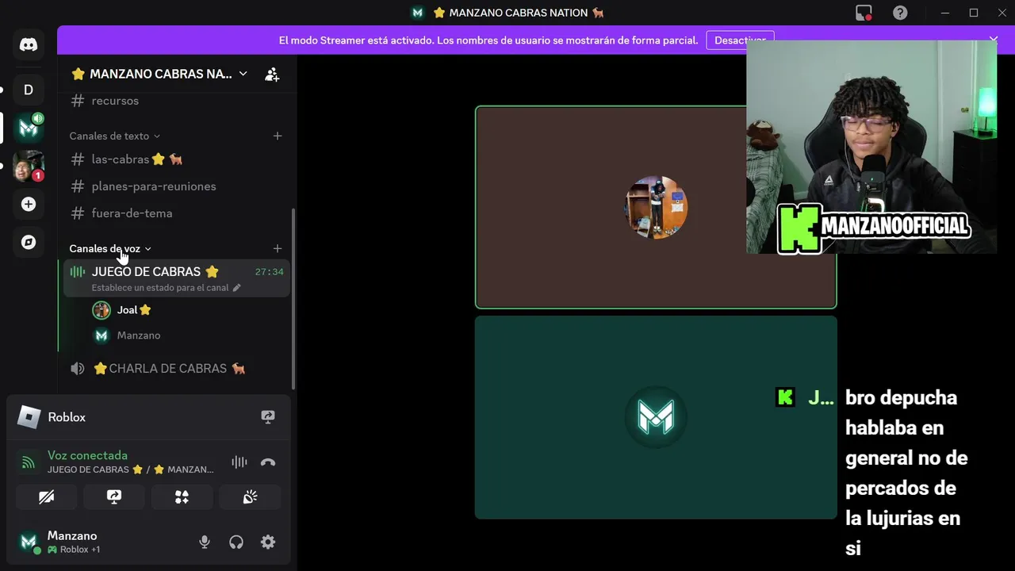
Task: Open user settings gear
Action: 268,542
